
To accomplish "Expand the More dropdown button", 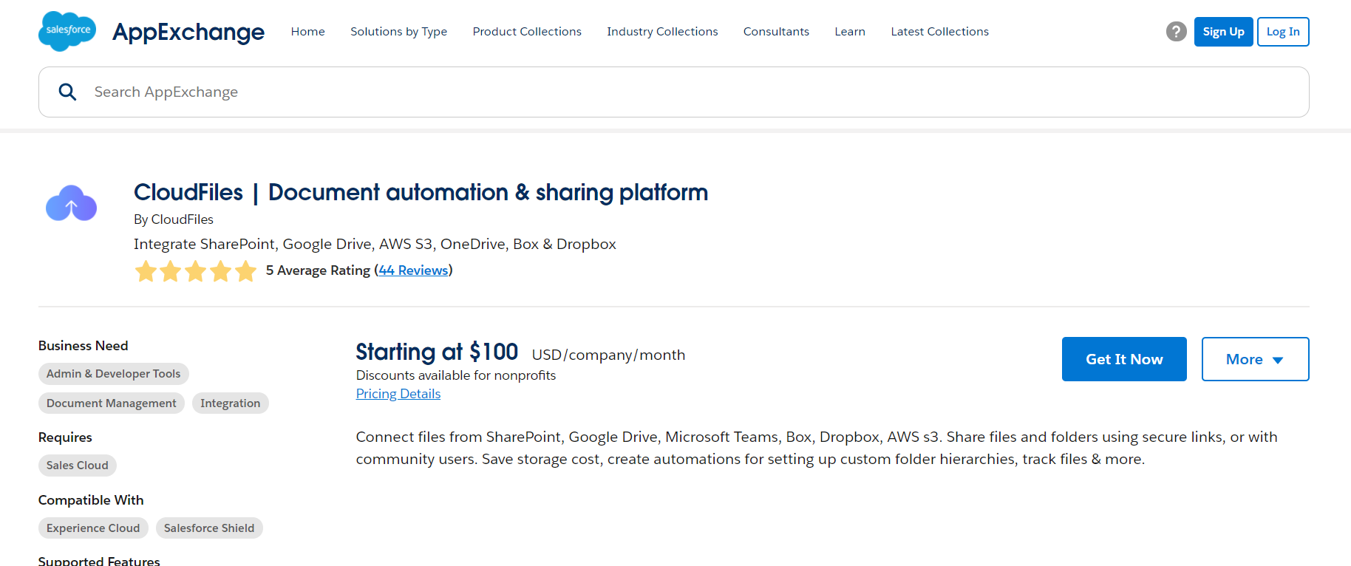I will tap(1254, 359).
